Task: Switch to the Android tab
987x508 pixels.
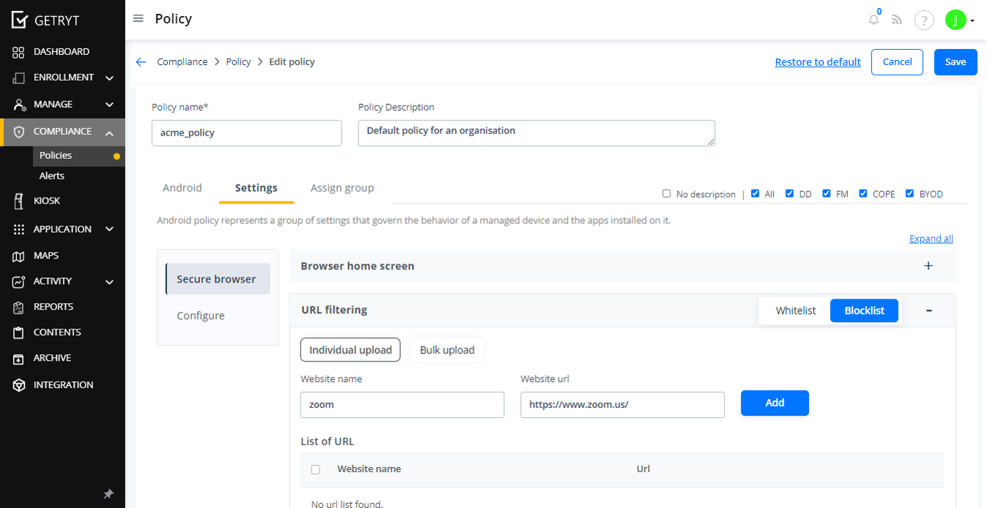Action: point(182,188)
